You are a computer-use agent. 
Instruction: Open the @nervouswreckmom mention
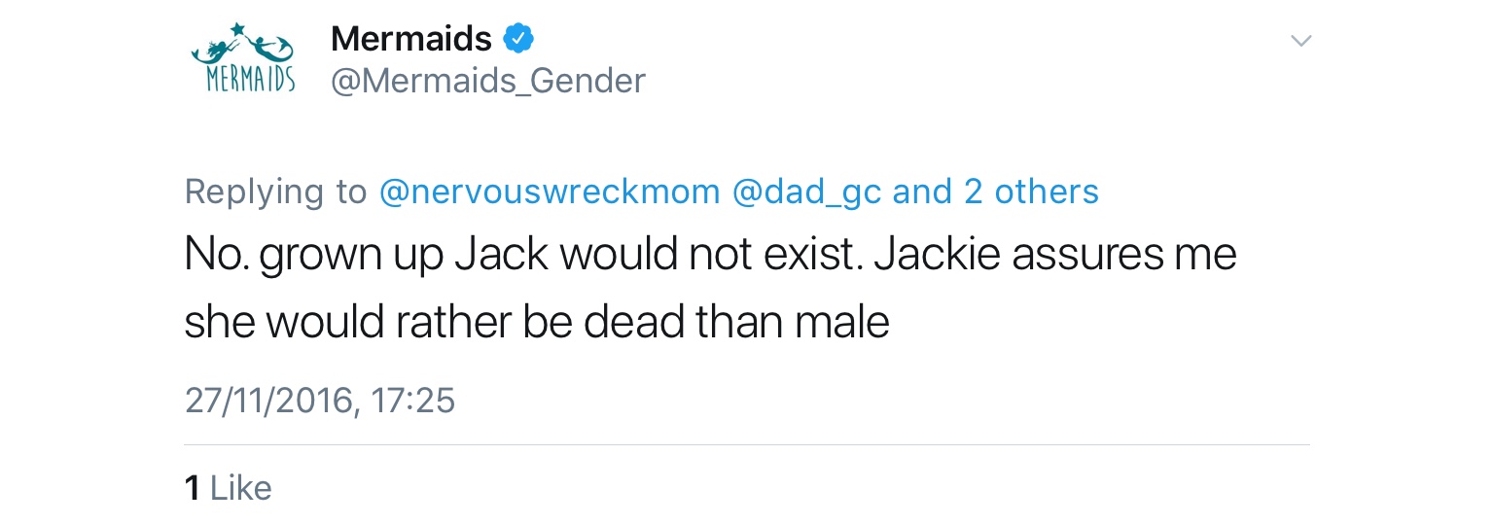(x=549, y=192)
